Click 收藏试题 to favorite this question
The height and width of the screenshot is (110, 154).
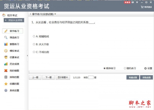(x=133, y=77)
